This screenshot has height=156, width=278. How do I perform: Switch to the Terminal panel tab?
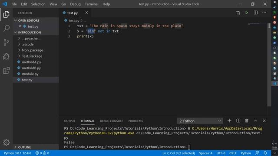pos(88,121)
